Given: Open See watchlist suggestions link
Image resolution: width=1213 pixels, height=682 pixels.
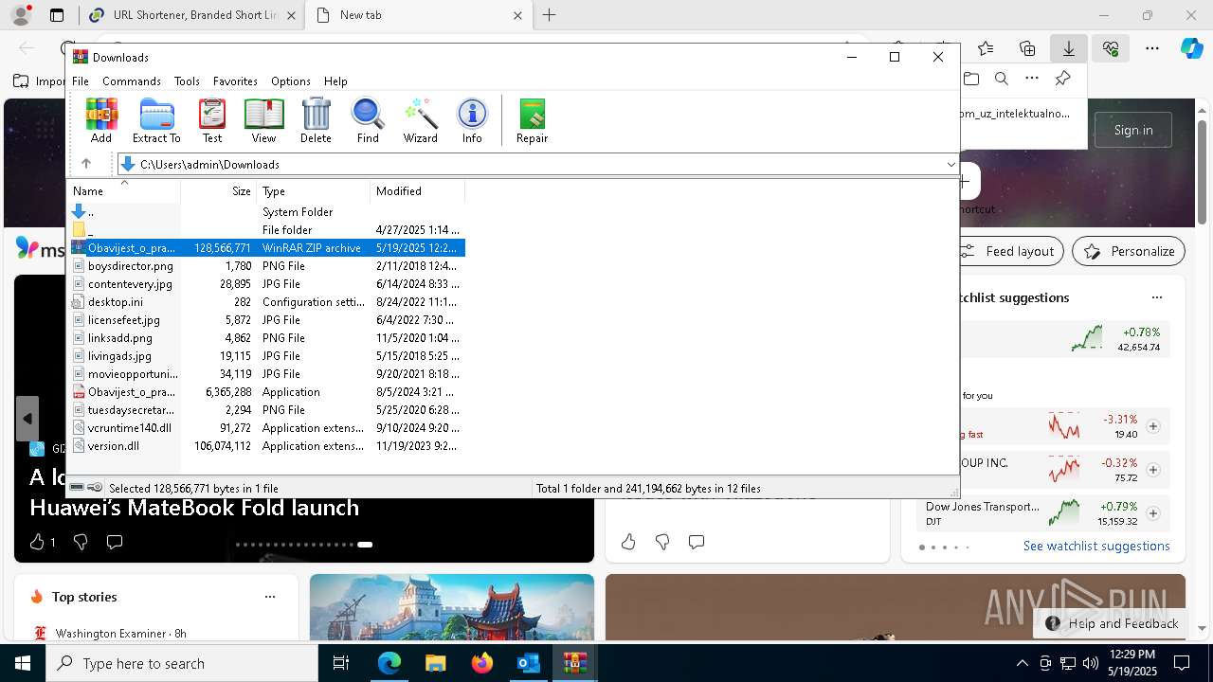Looking at the screenshot, I should point(1096,546).
